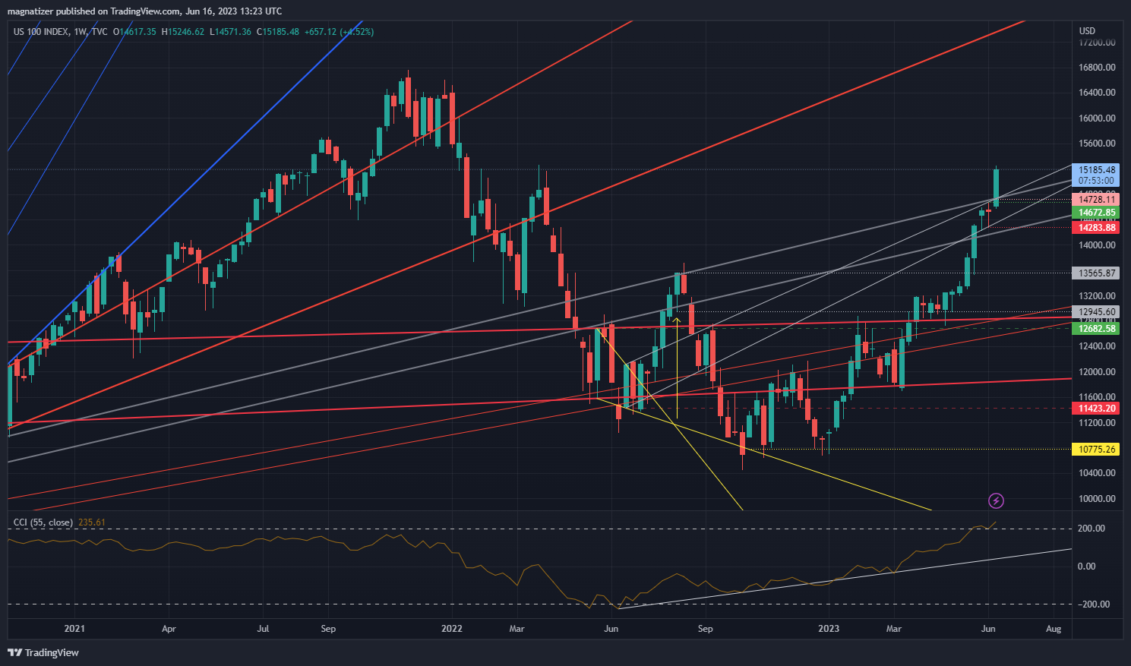Click the 2023 label on the time axis
The width and height of the screenshot is (1131, 666).
point(829,629)
